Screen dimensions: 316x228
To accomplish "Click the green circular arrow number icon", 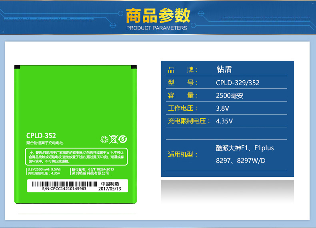I will pyautogui.click(x=123, y=139).
